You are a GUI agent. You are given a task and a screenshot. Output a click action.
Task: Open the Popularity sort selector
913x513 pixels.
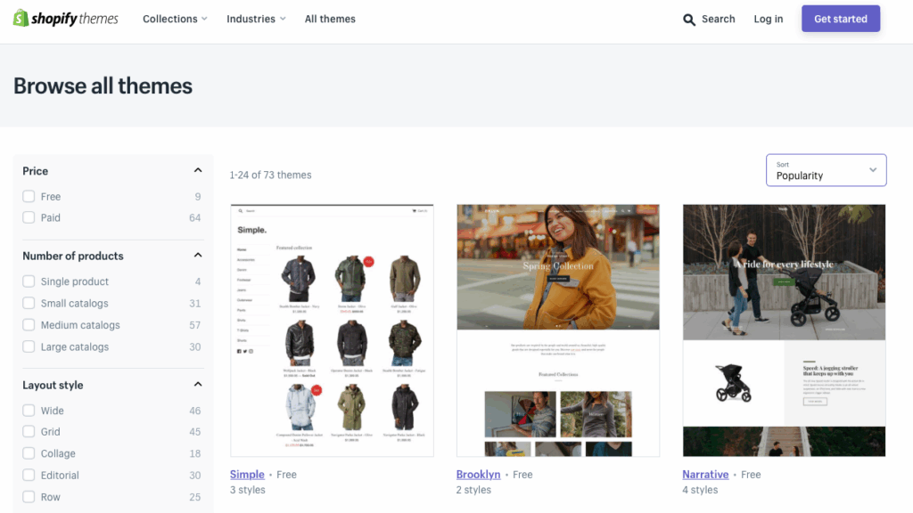(x=826, y=170)
